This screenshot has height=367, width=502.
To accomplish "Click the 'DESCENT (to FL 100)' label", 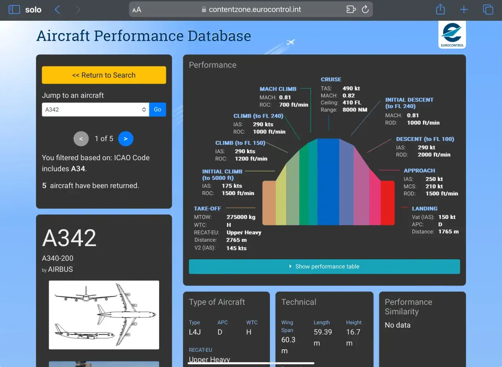I will [x=425, y=139].
